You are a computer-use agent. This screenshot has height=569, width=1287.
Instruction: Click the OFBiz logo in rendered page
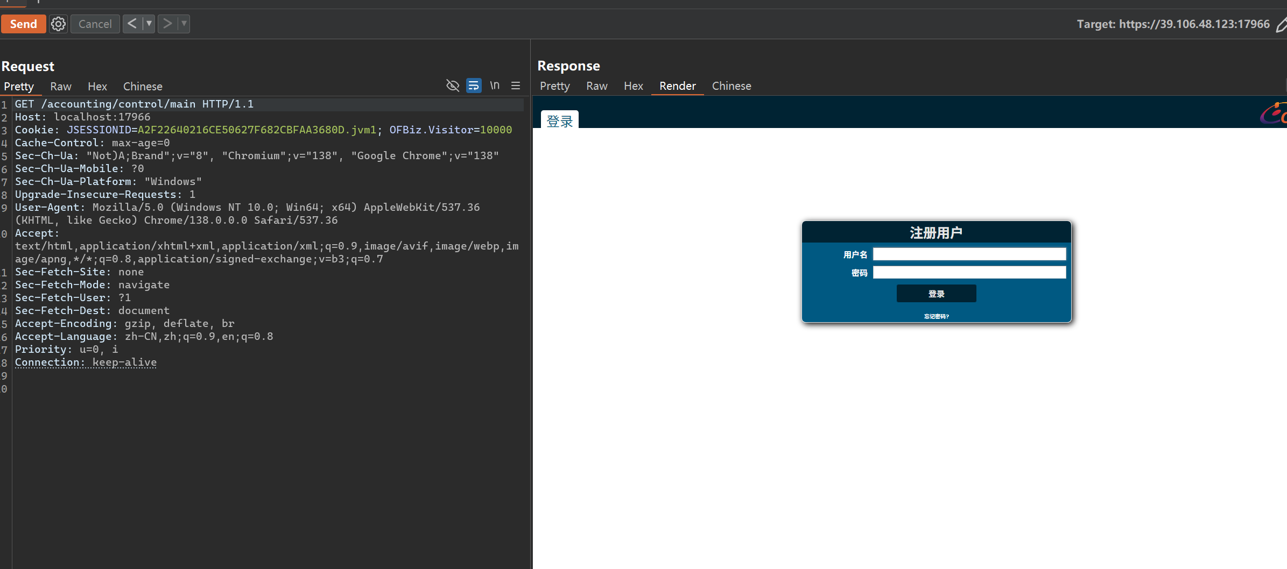coord(1275,113)
